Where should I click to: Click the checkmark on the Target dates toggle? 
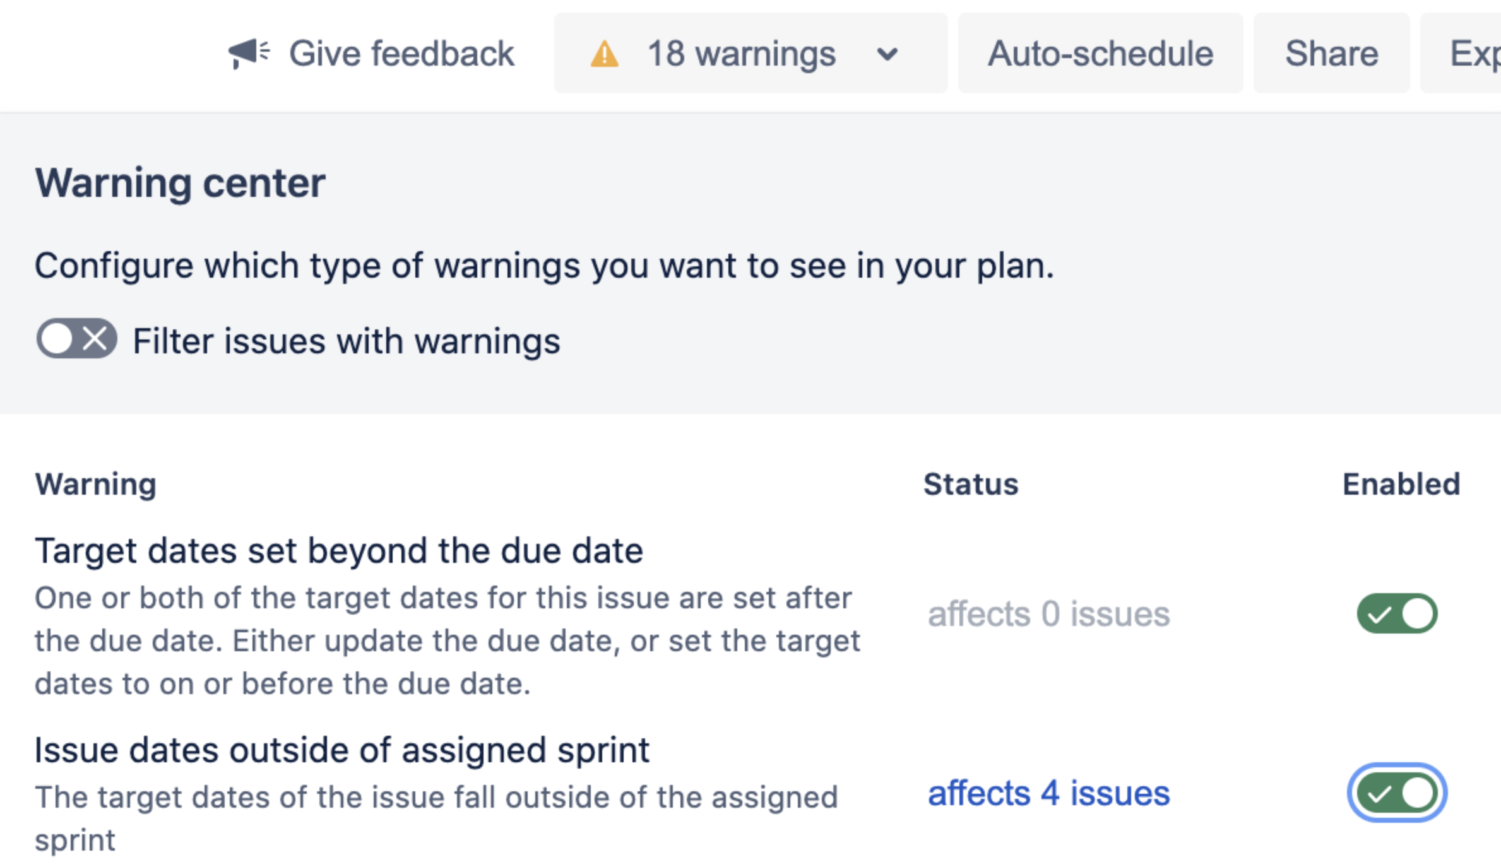pos(1379,614)
